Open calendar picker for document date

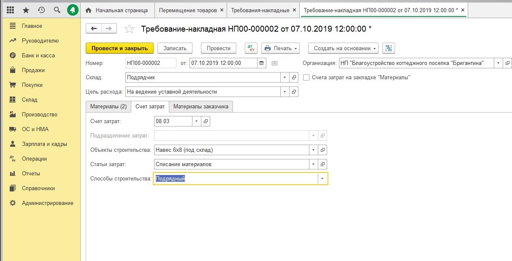point(262,63)
